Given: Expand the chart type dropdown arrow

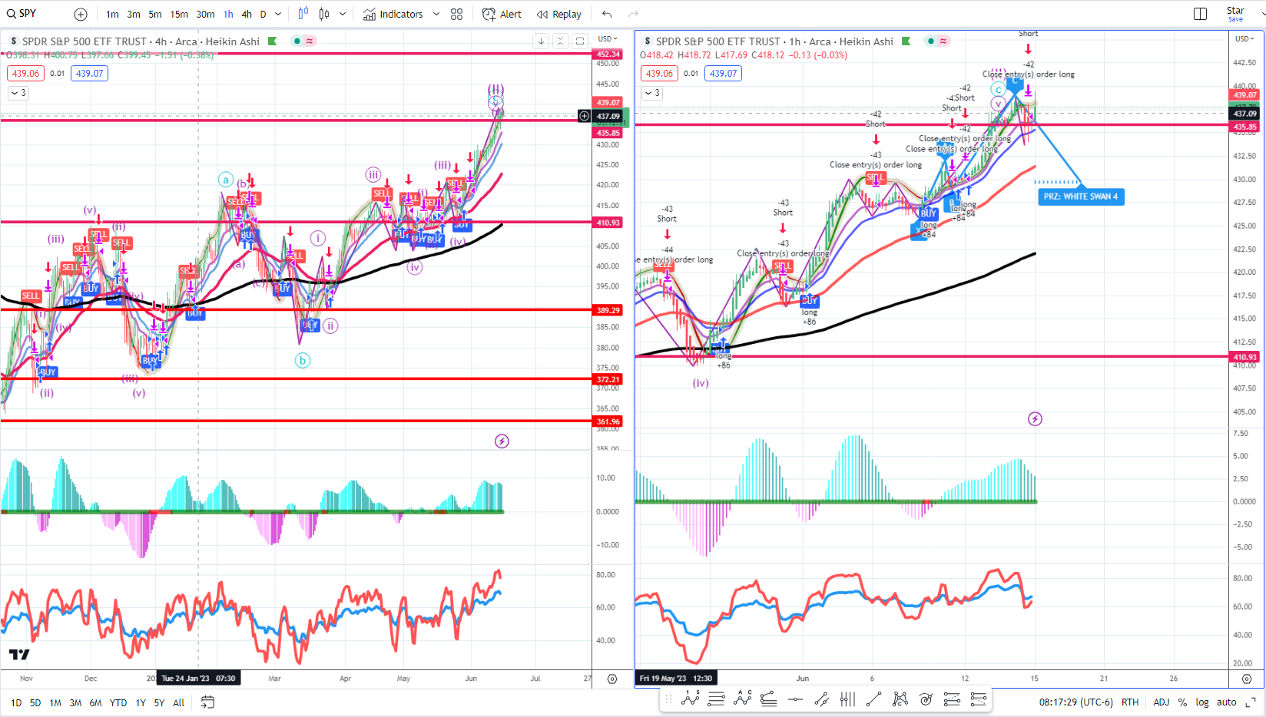Looking at the screenshot, I should [x=343, y=15].
